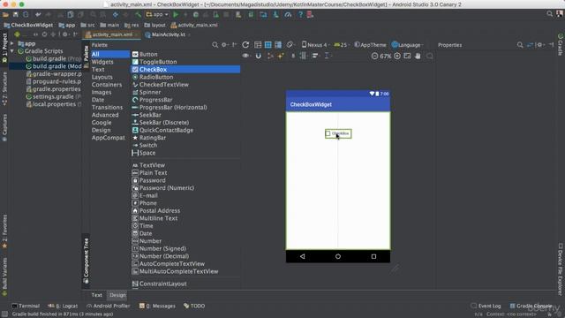
Task: Run the app with green play button
Action: tap(176, 15)
